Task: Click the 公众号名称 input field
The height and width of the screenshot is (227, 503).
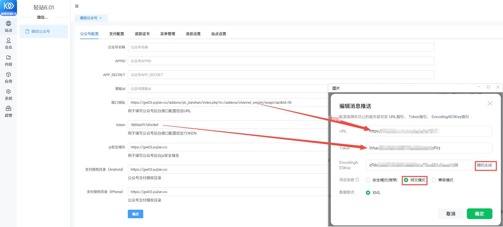Action: [281, 47]
